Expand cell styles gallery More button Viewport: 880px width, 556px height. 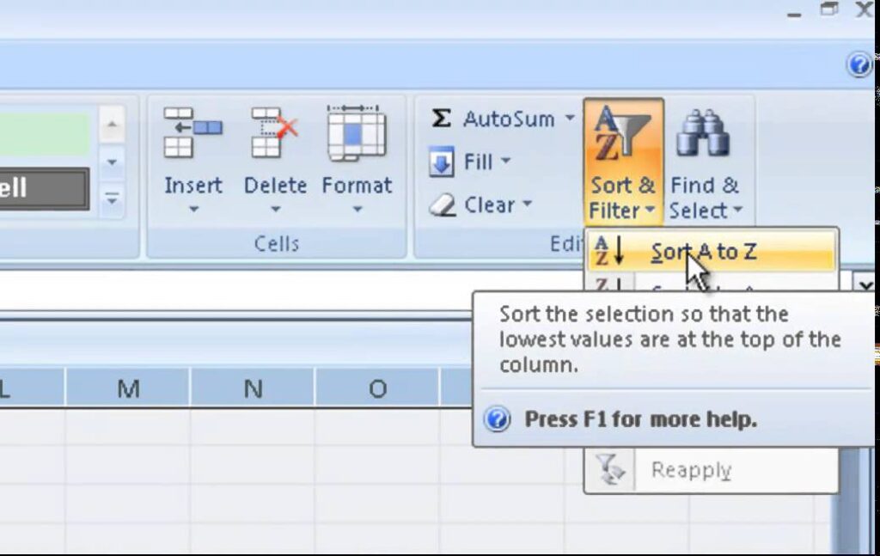pyautogui.click(x=112, y=199)
